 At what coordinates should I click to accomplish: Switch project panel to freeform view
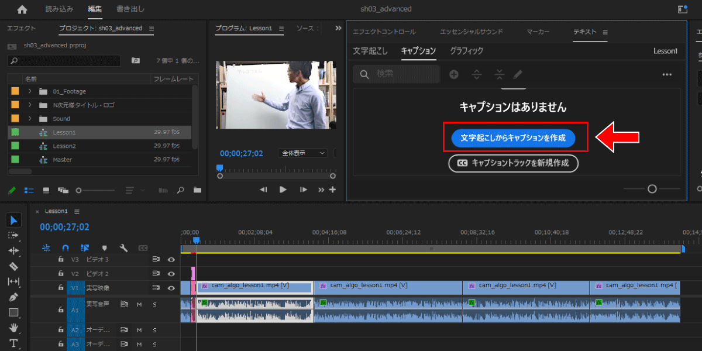point(63,190)
